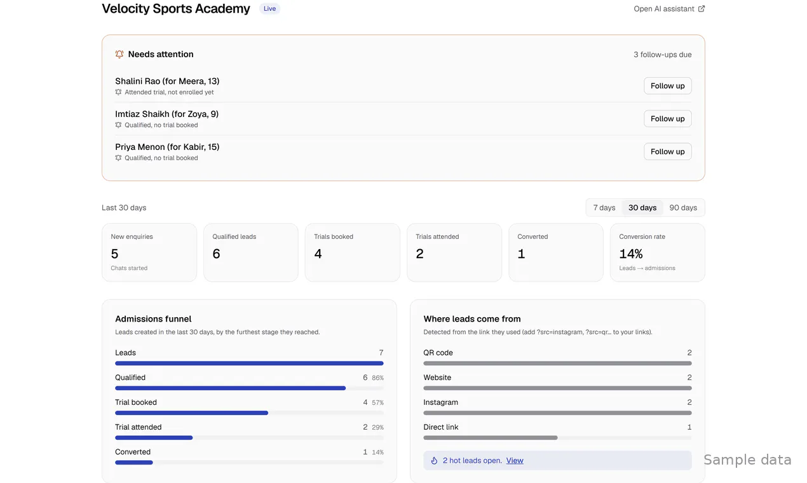Click the small bell icon under Imtiaz Shaikh
807x483 pixels.
click(x=118, y=125)
